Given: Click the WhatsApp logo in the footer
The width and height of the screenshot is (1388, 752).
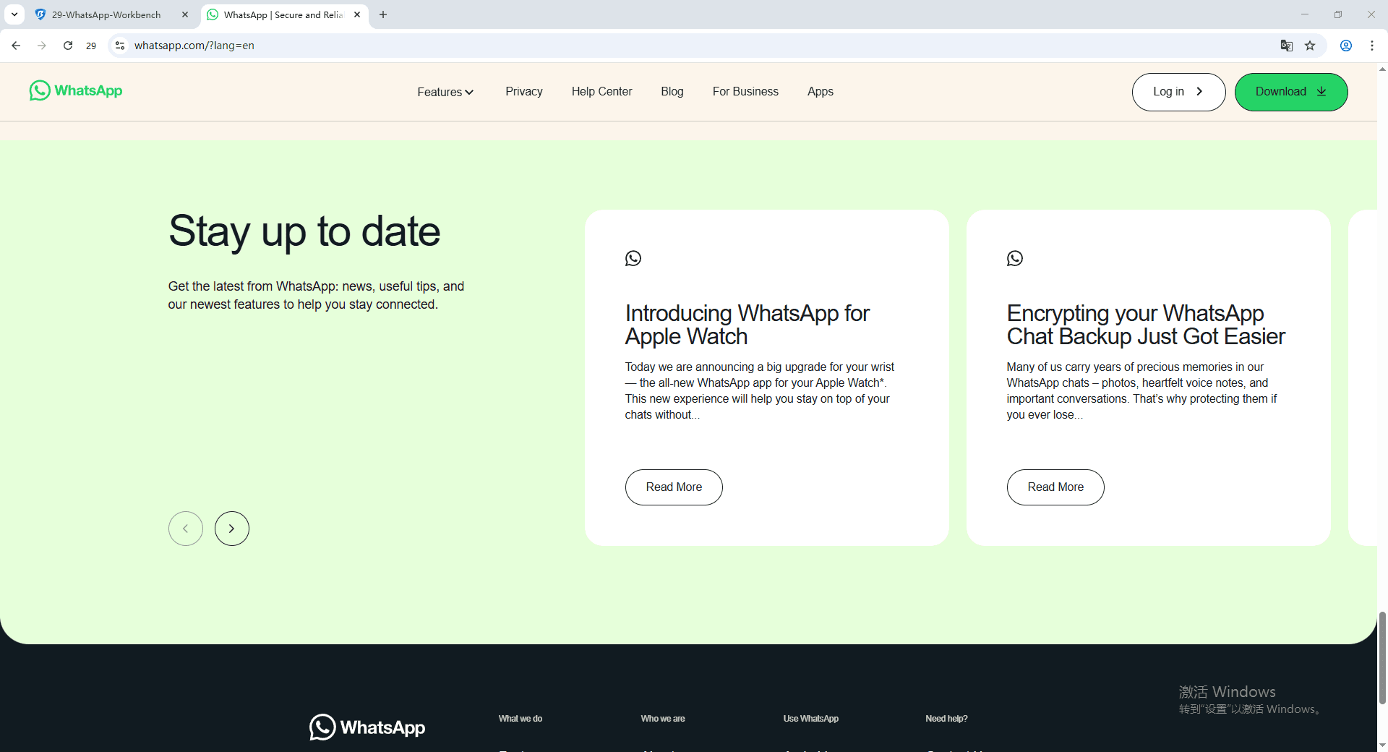Looking at the screenshot, I should tap(367, 727).
